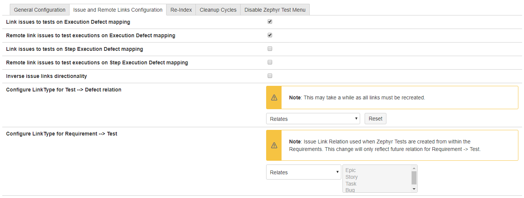Screen dimensions: 524x198
Task: Click warning icon in the links recreated note
Action: [x=274, y=97]
